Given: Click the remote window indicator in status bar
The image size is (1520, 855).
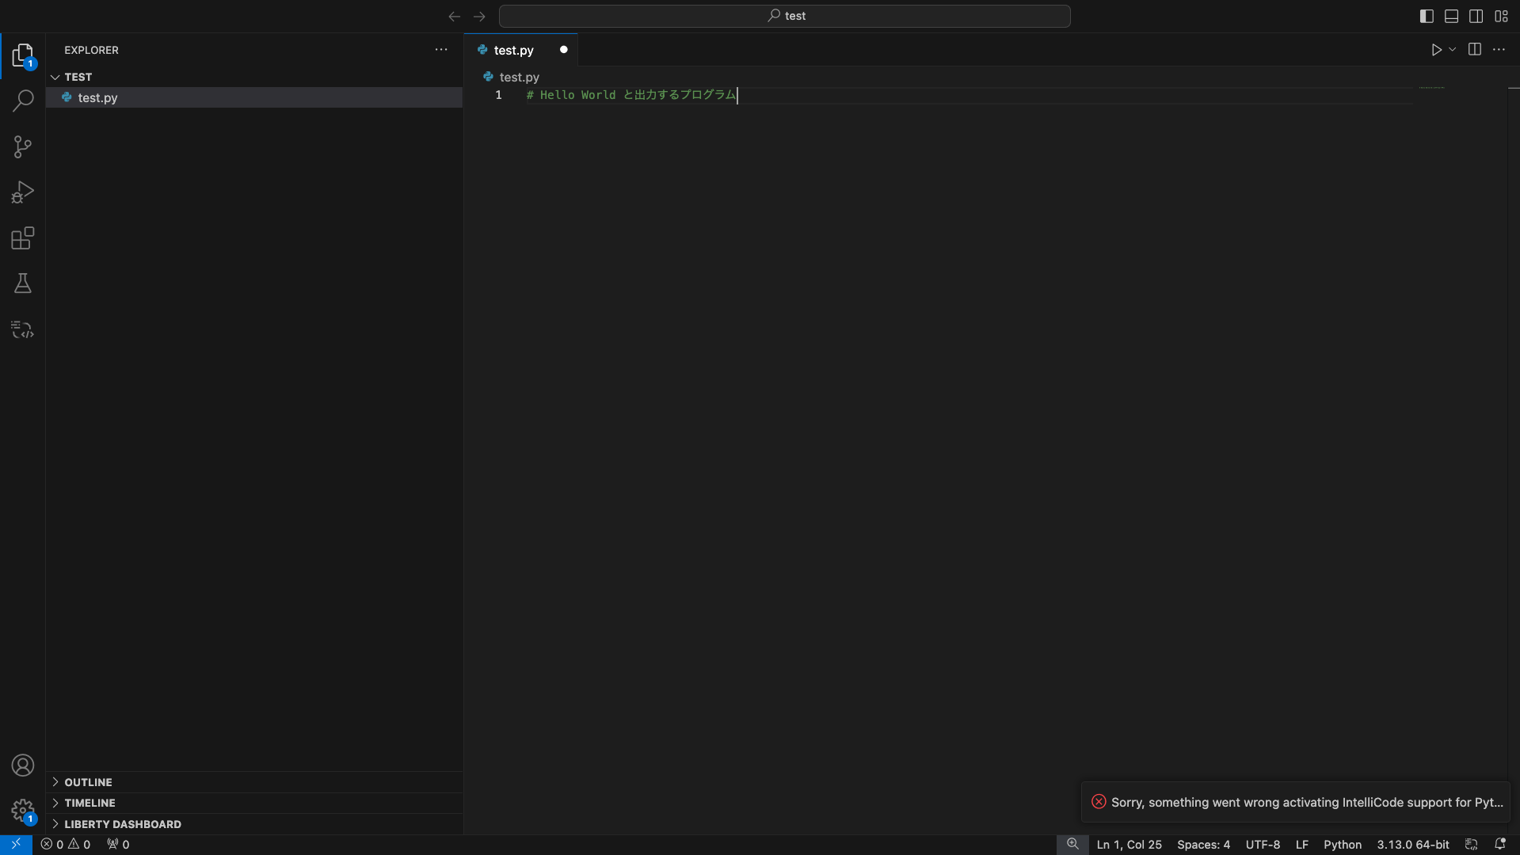Looking at the screenshot, I should pos(16,845).
